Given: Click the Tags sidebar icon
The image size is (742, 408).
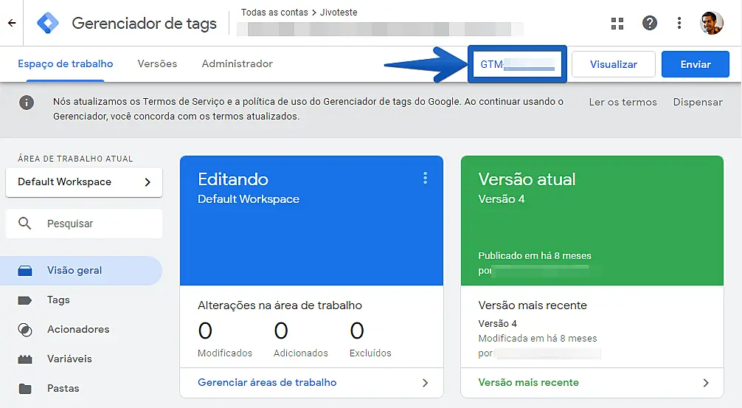Looking at the screenshot, I should point(24,300).
